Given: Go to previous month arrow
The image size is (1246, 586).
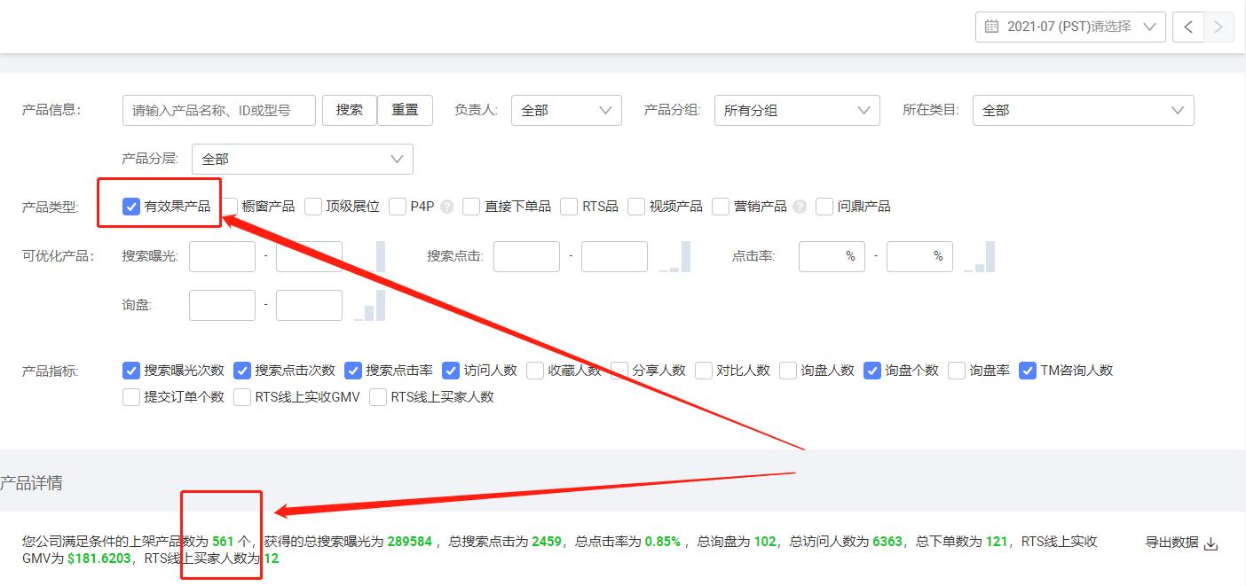Looking at the screenshot, I should click(x=1188, y=27).
